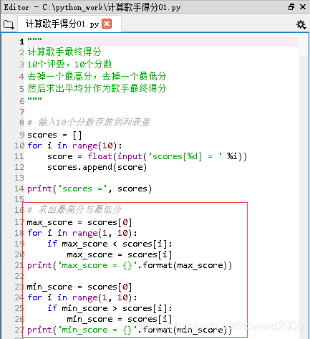This screenshot has width=310, height=339.
Task: Click the print('scores =', scores) line
Action: [x=89, y=188]
